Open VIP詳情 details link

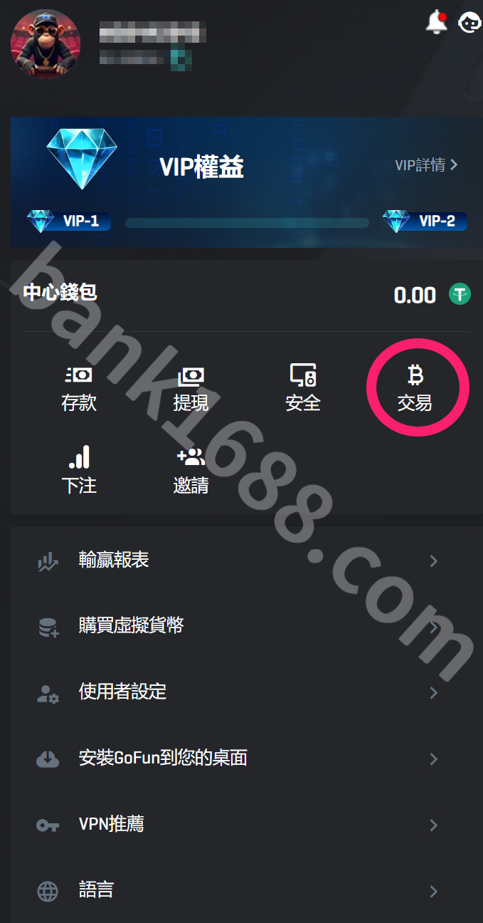tap(426, 165)
